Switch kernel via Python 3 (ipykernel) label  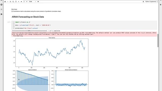[x=151, y=2]
